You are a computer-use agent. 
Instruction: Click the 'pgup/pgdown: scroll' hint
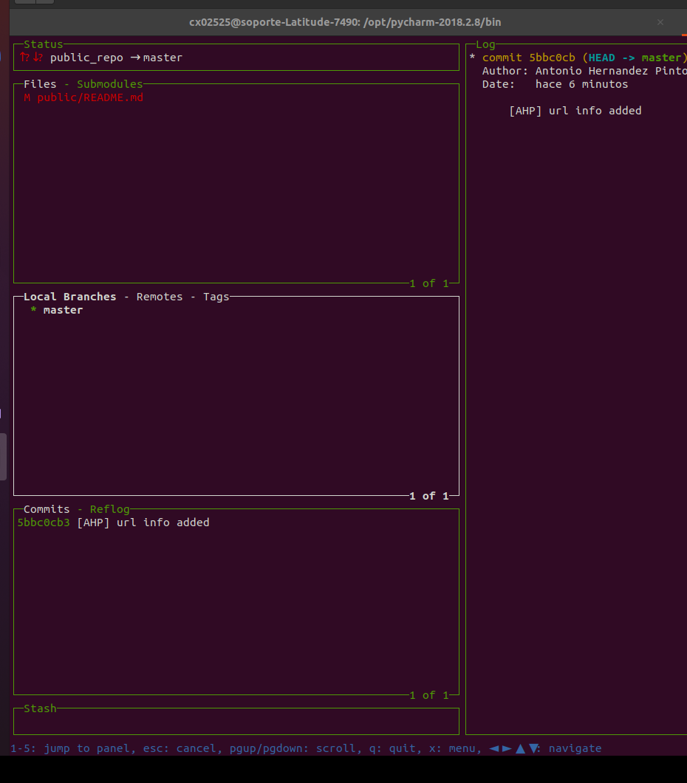(292, 748)
